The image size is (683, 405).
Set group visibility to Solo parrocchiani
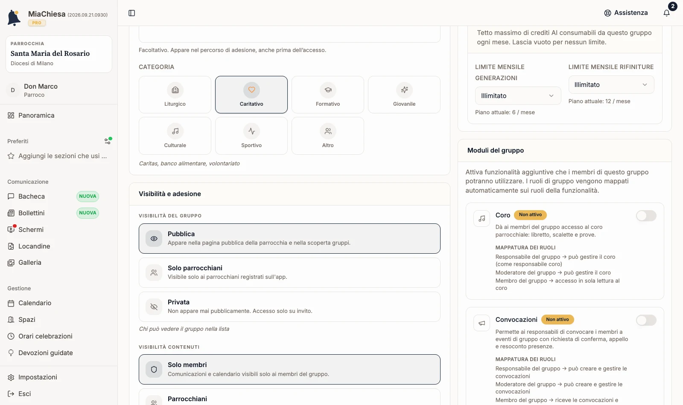(x=289, y=273)
